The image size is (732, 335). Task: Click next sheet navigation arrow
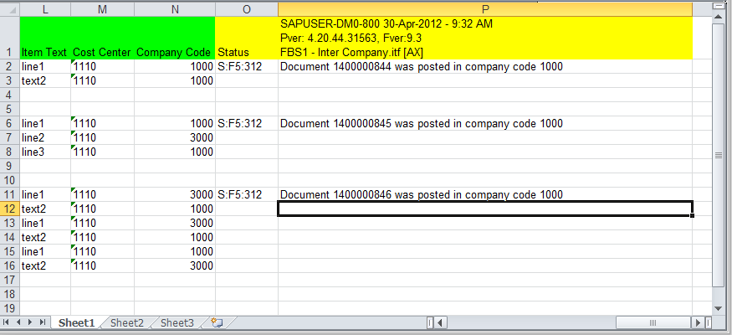point(31,322)
